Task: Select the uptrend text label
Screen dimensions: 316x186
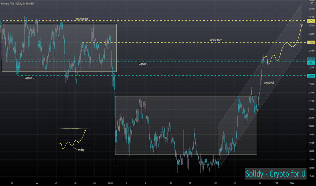Action: 269,83
